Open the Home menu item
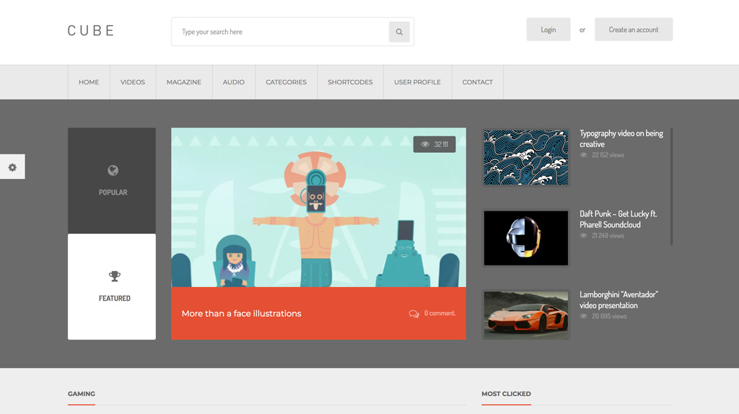The height and width of the screenshot is (414, 739). point(89,82)
